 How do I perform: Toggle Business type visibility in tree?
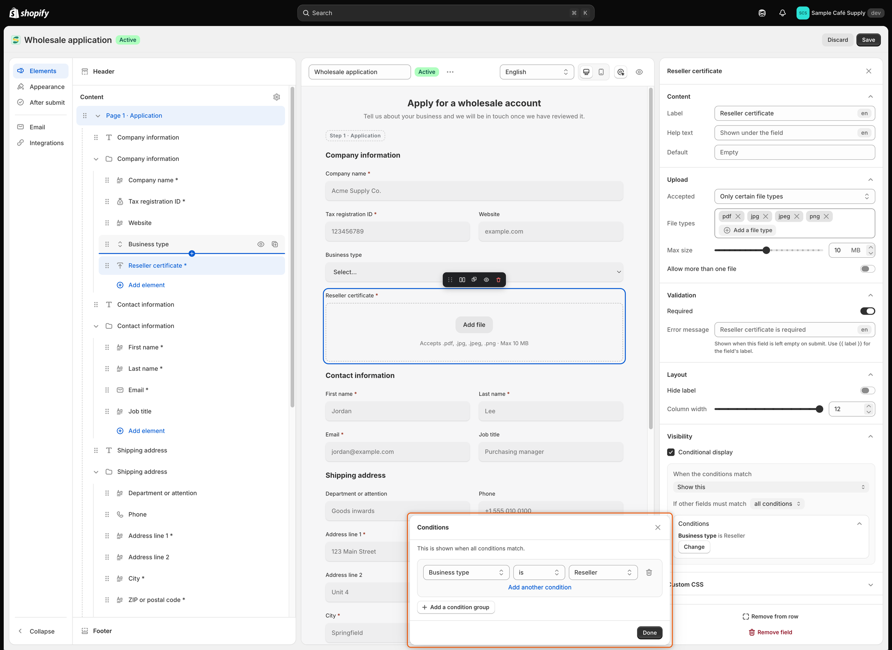click(261, 244)
